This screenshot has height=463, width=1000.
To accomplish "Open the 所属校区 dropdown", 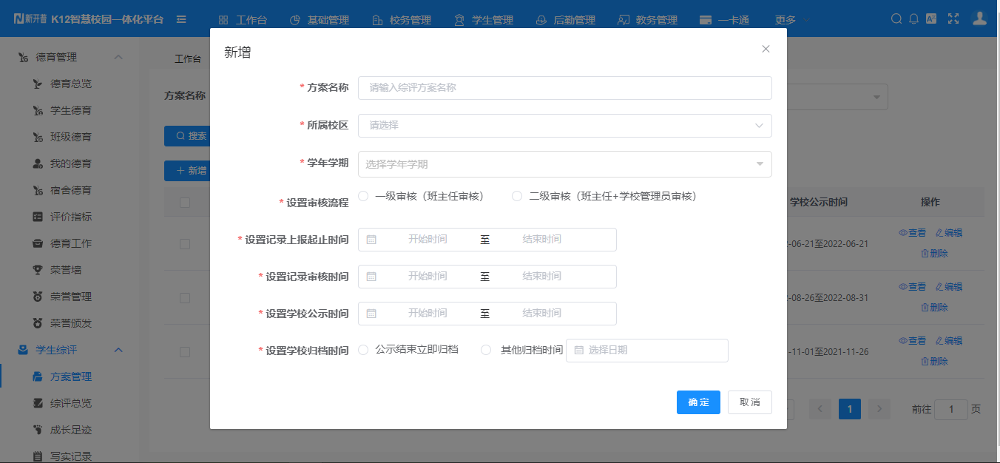I will pyautogui.click(x=564, y=126).
